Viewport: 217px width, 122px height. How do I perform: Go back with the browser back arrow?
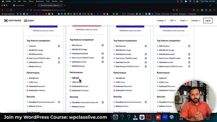[3, 10]
